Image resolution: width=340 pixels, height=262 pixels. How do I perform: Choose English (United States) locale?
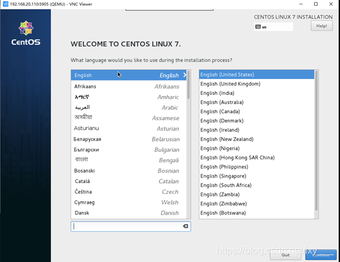[x=257, y=75]
